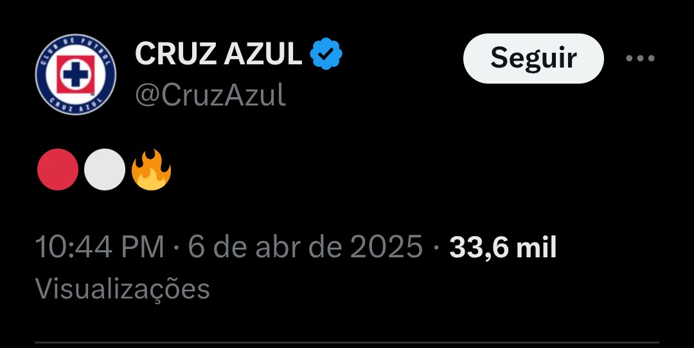Click the CLUB DE FUTBOL lettering on the crest
This screenshot has width=694, height=348.
coord(75,50)
